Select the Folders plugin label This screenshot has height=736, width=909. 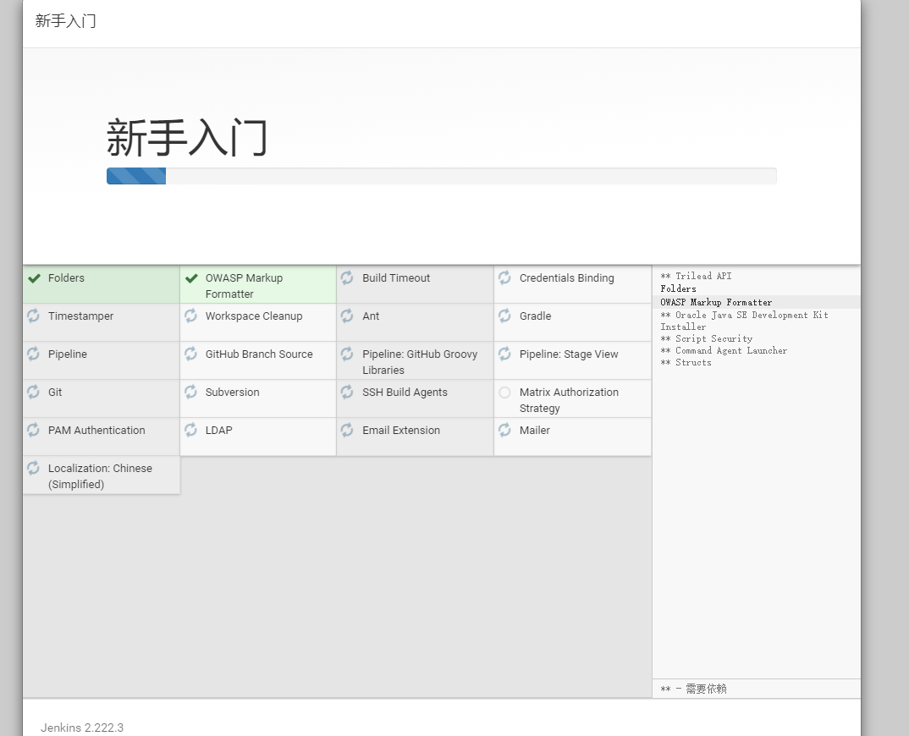[x=66, y=278]
